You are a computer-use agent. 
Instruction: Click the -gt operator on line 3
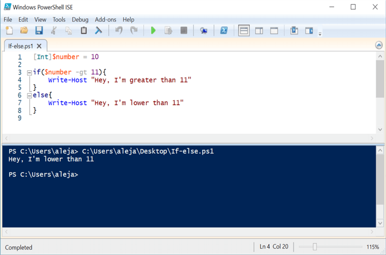[x=81, y=72]
